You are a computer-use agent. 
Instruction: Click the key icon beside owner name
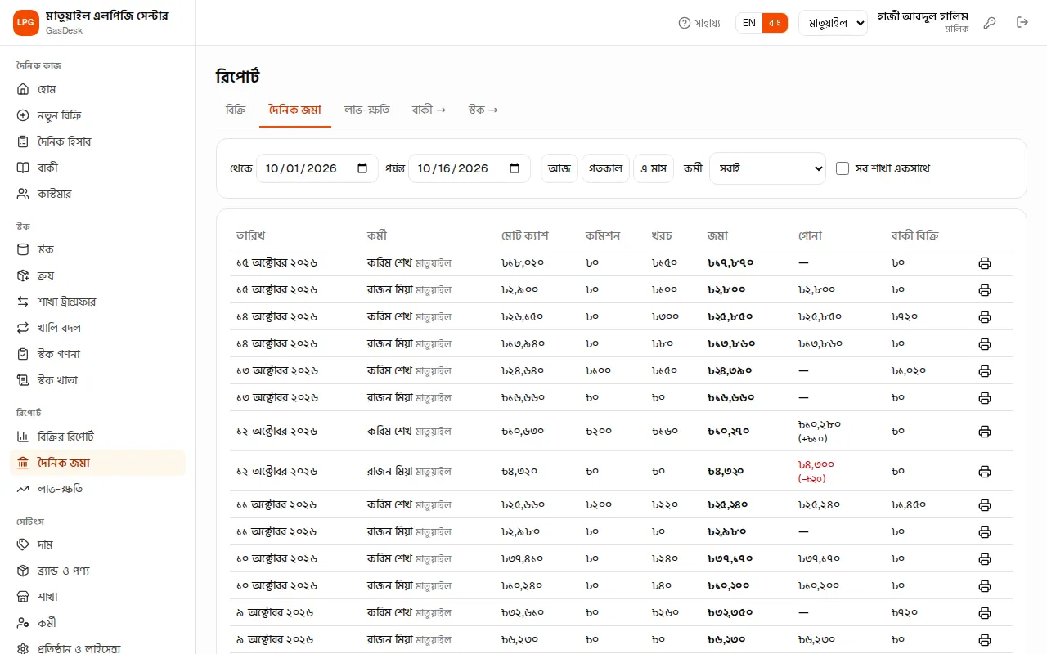click(990, 23)
